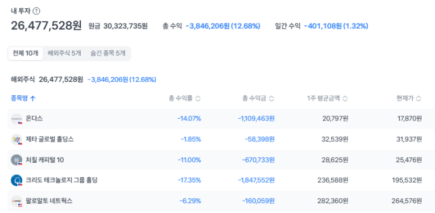Click the -160,059원 loss cell

pos(258,201)
